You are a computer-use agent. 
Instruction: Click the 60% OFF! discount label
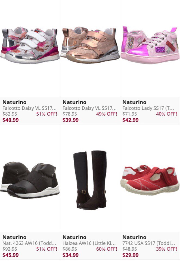(x=107, y=249)
